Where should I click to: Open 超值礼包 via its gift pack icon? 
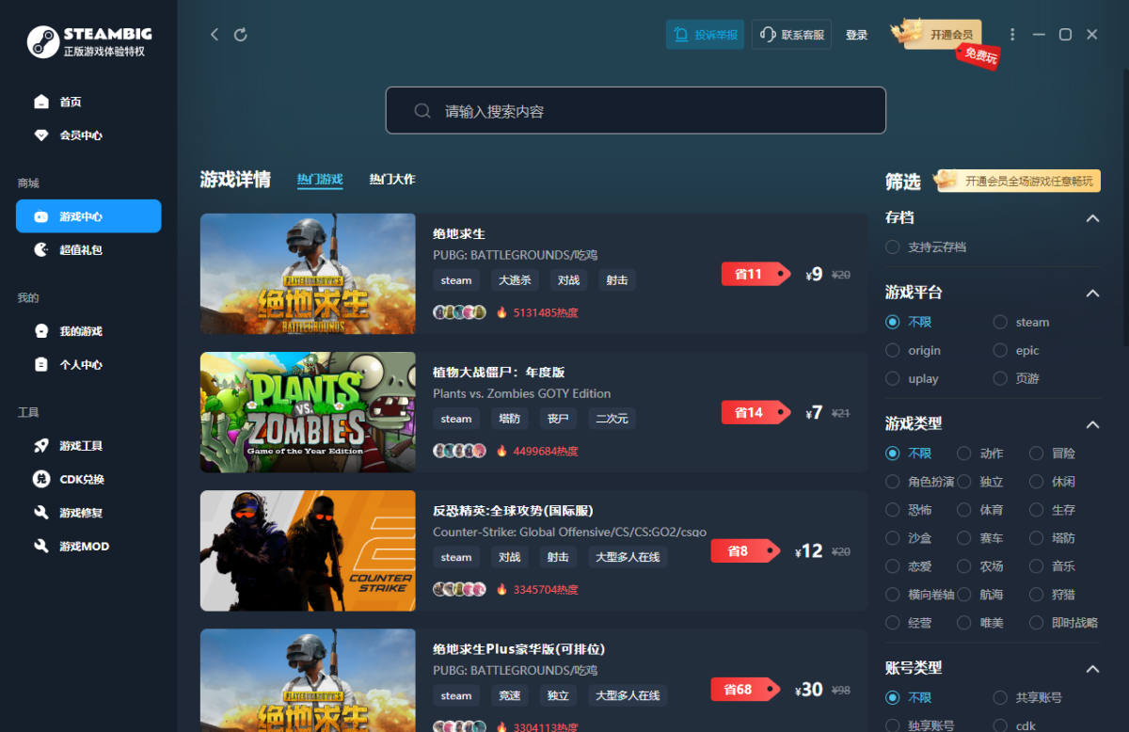[41, 250]
